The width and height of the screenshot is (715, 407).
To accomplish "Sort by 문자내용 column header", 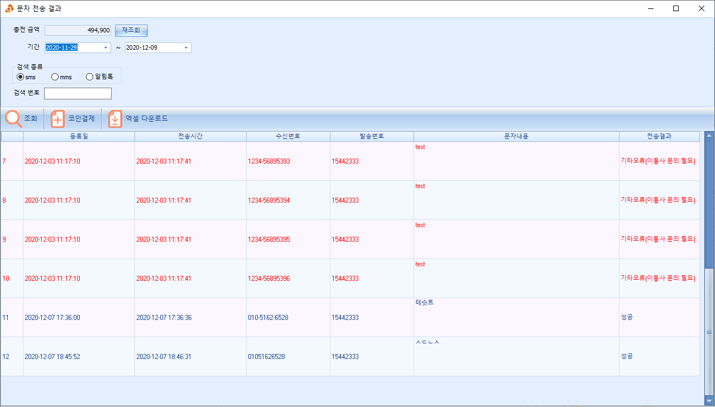I will pos(516,136).
